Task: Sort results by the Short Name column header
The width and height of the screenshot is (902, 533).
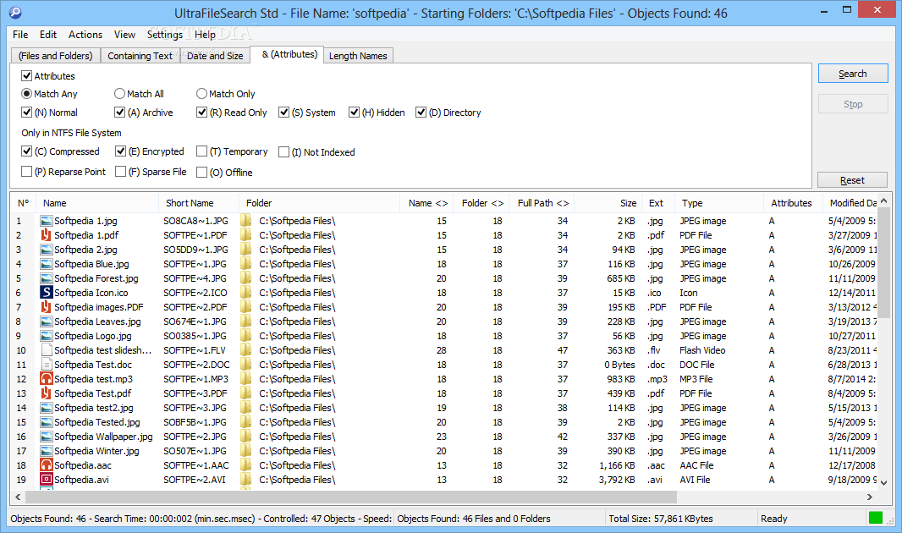Action: click(199, 203)
